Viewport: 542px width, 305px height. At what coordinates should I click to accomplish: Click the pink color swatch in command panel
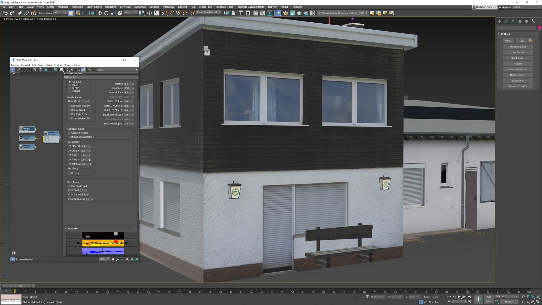pos(539,28)
